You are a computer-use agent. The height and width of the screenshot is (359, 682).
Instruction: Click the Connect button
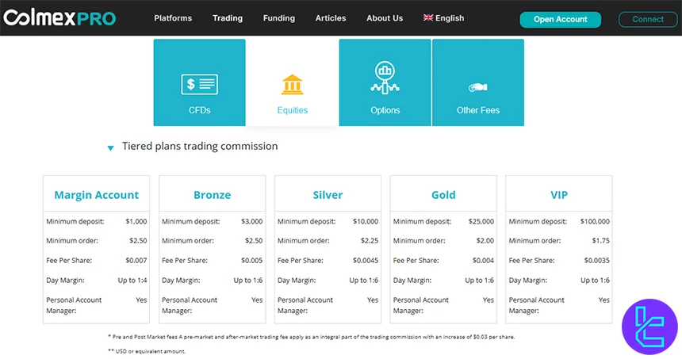(x=648, y=20)
